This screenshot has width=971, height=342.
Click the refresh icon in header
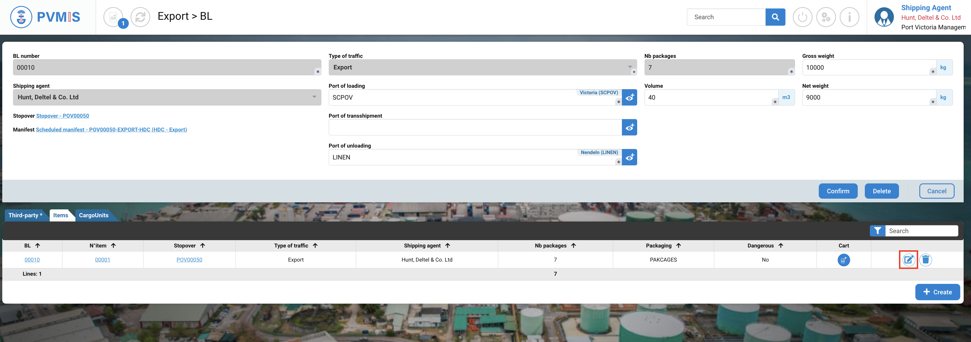tap(140, 17)
